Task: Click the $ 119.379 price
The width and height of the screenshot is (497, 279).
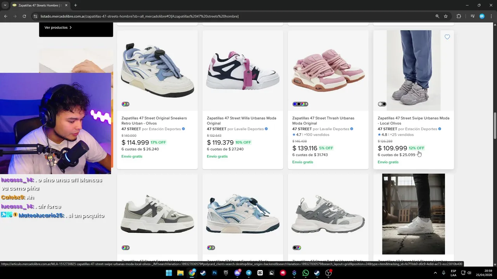Action: click(x=220, y=143)
